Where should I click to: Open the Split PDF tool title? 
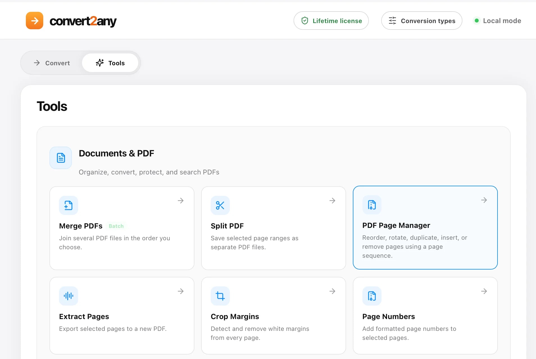(x=227, y=226)
